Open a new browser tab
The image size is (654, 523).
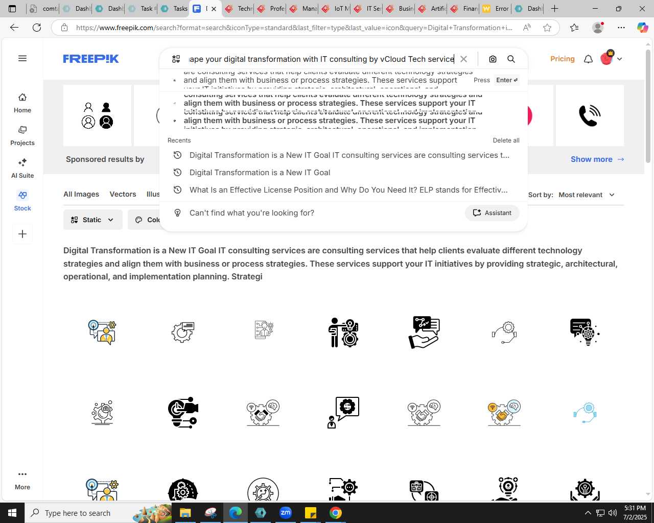pyautogui.click(x=554, y=9)
